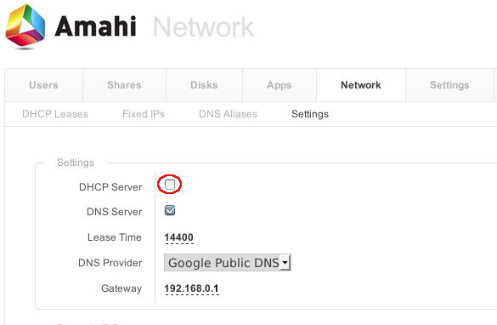Edit the Lease Time value 14400
The image size is (497, 325).
tap(178, 237)
